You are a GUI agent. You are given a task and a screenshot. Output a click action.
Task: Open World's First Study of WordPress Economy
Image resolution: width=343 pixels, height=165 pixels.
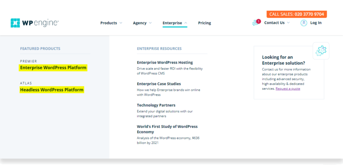pyautogui.click(x=167, y=129)
